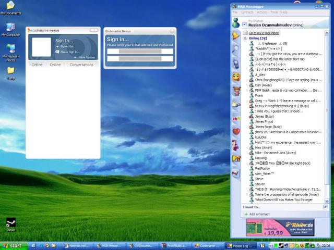Open the My Status dropdown arrow
This screenshot has height=250, width=334.
point(244,25)
